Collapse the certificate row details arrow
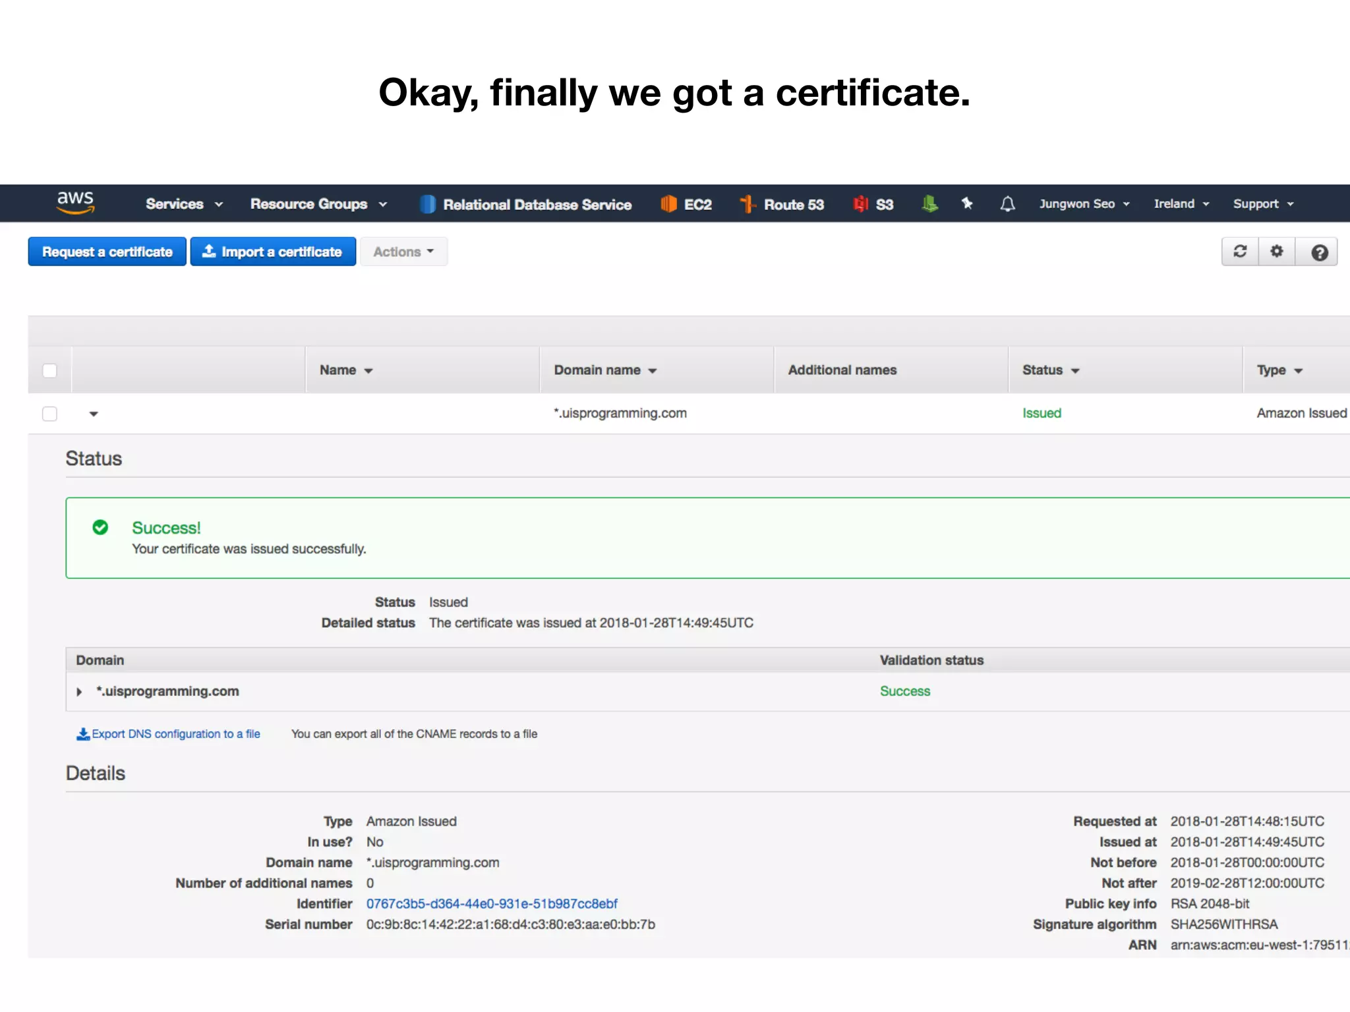The width and height of the screenshot is (1350, 1012). (94, 414)
